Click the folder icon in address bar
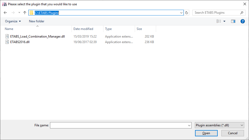The height and width of the screenshot is (140, 249). pyautogui.click(x=31, y=13)
